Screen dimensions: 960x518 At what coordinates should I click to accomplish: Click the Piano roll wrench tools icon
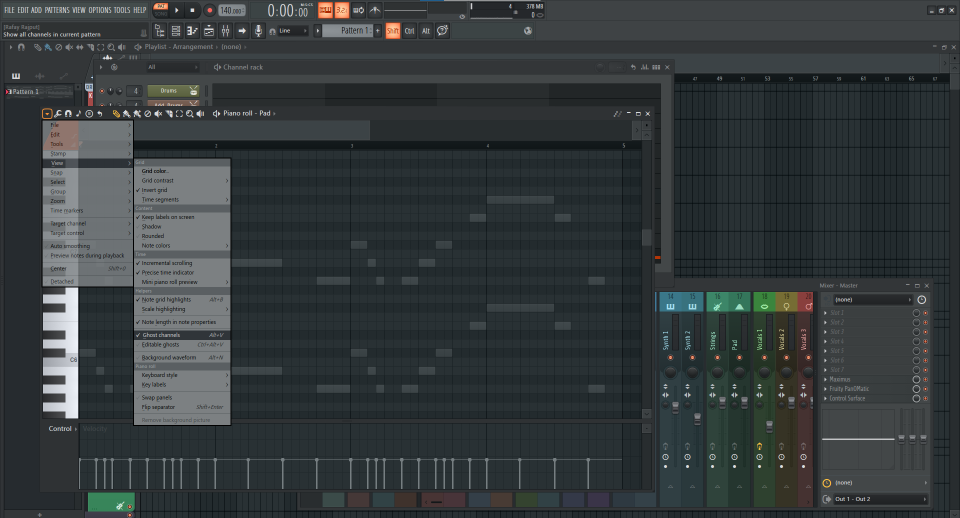click(58, 114)
